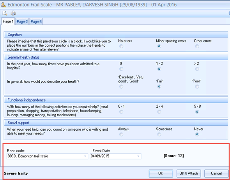Viewport: 230px width, 180px height.
Task: Cancel the Edmonton Frail Scale form
Action: click(x=216, y=173)
